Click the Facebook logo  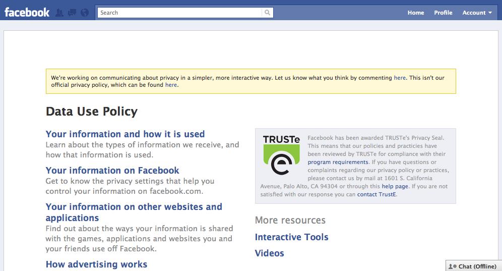[27, 13]
